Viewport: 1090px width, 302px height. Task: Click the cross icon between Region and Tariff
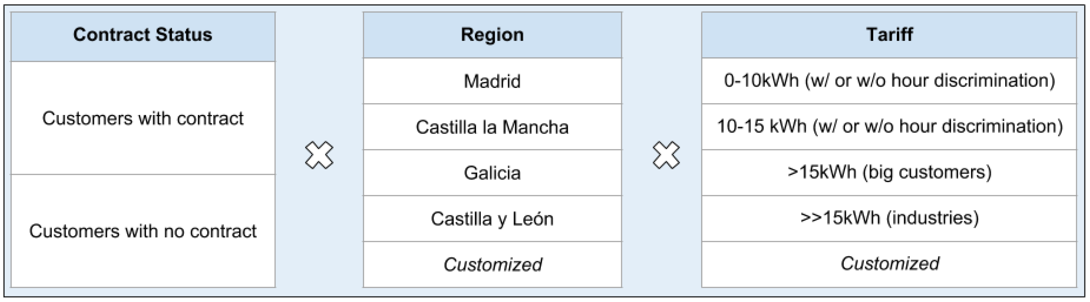point(666,155)
